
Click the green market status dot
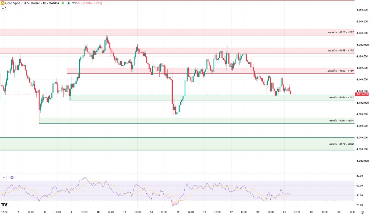[69, 3]
